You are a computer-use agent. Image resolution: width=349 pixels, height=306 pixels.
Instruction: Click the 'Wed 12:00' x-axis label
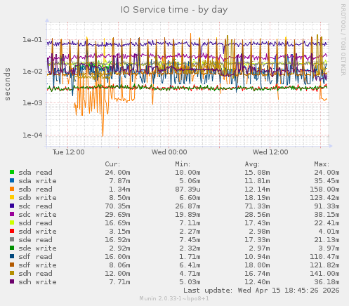click(x=270, y=152)
